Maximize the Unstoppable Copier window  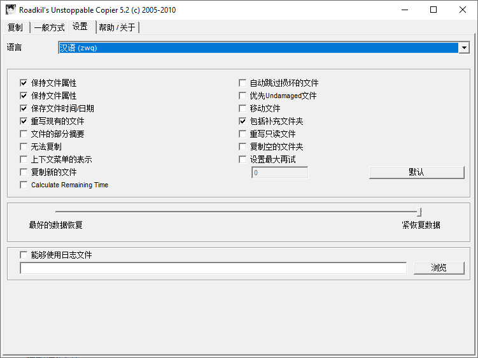pyautogui.click(x=433, y=10)
